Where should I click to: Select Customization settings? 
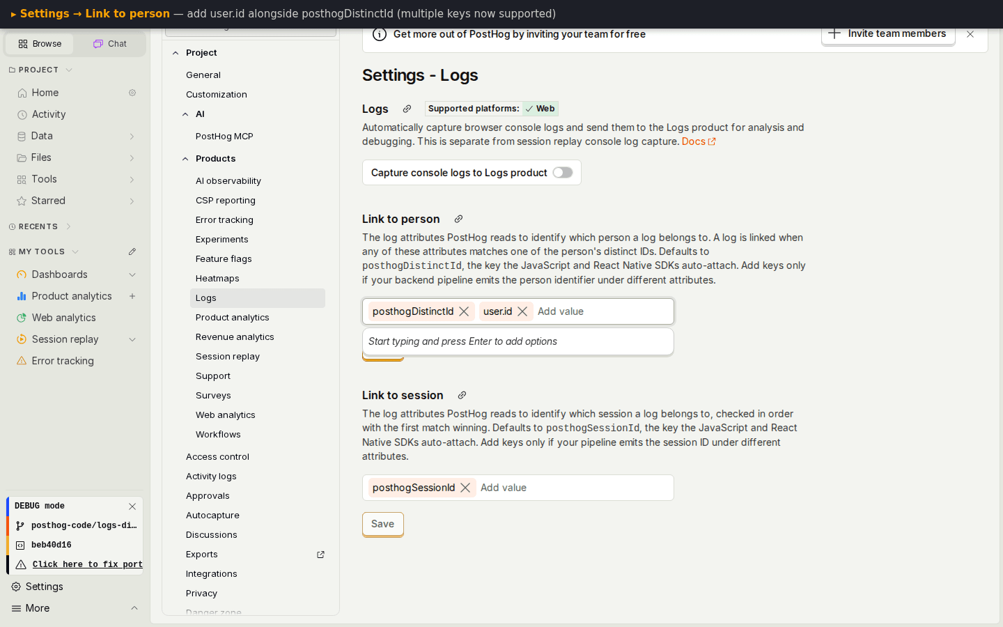217,95
